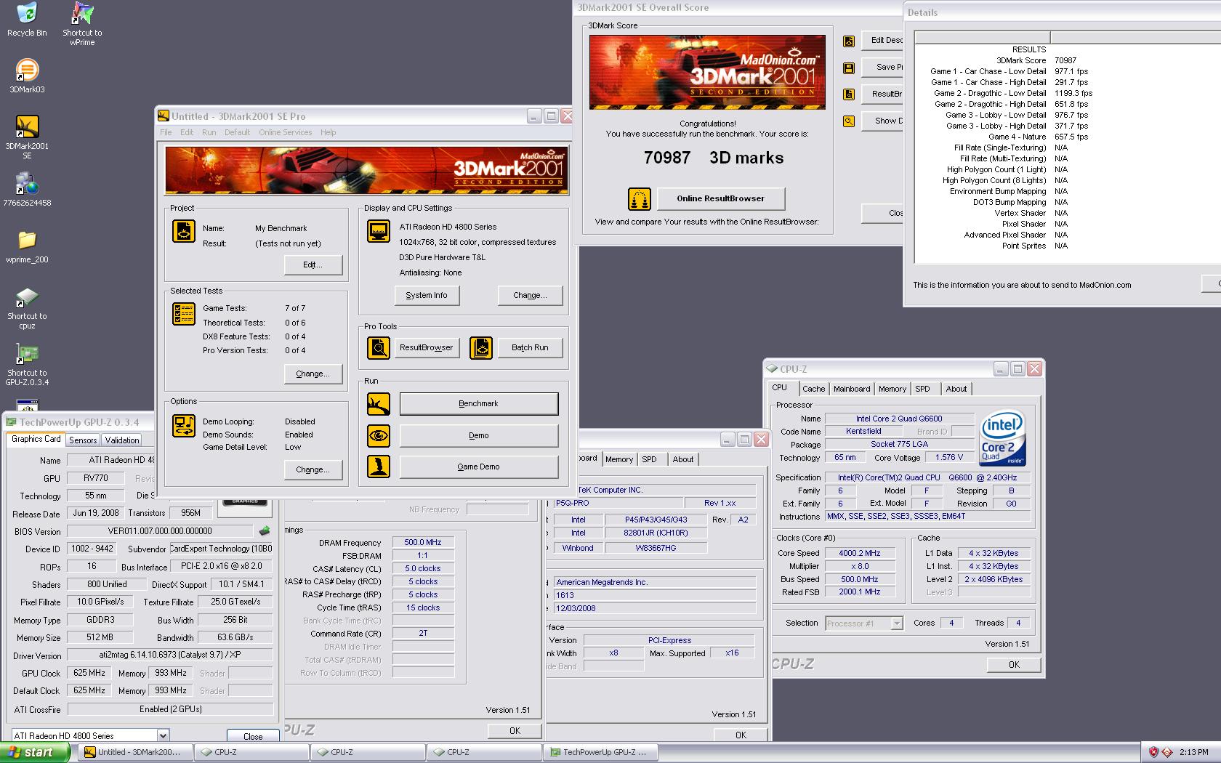The width and height of the screenshot is (1221, 763).
Task: Click the Online ResultBrowser icon in score window
Action: point(639,198)
